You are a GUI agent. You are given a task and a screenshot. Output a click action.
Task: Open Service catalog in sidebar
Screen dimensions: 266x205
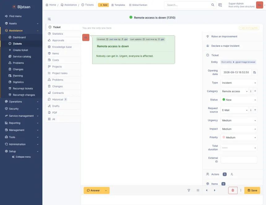click(x=21, y=57)
